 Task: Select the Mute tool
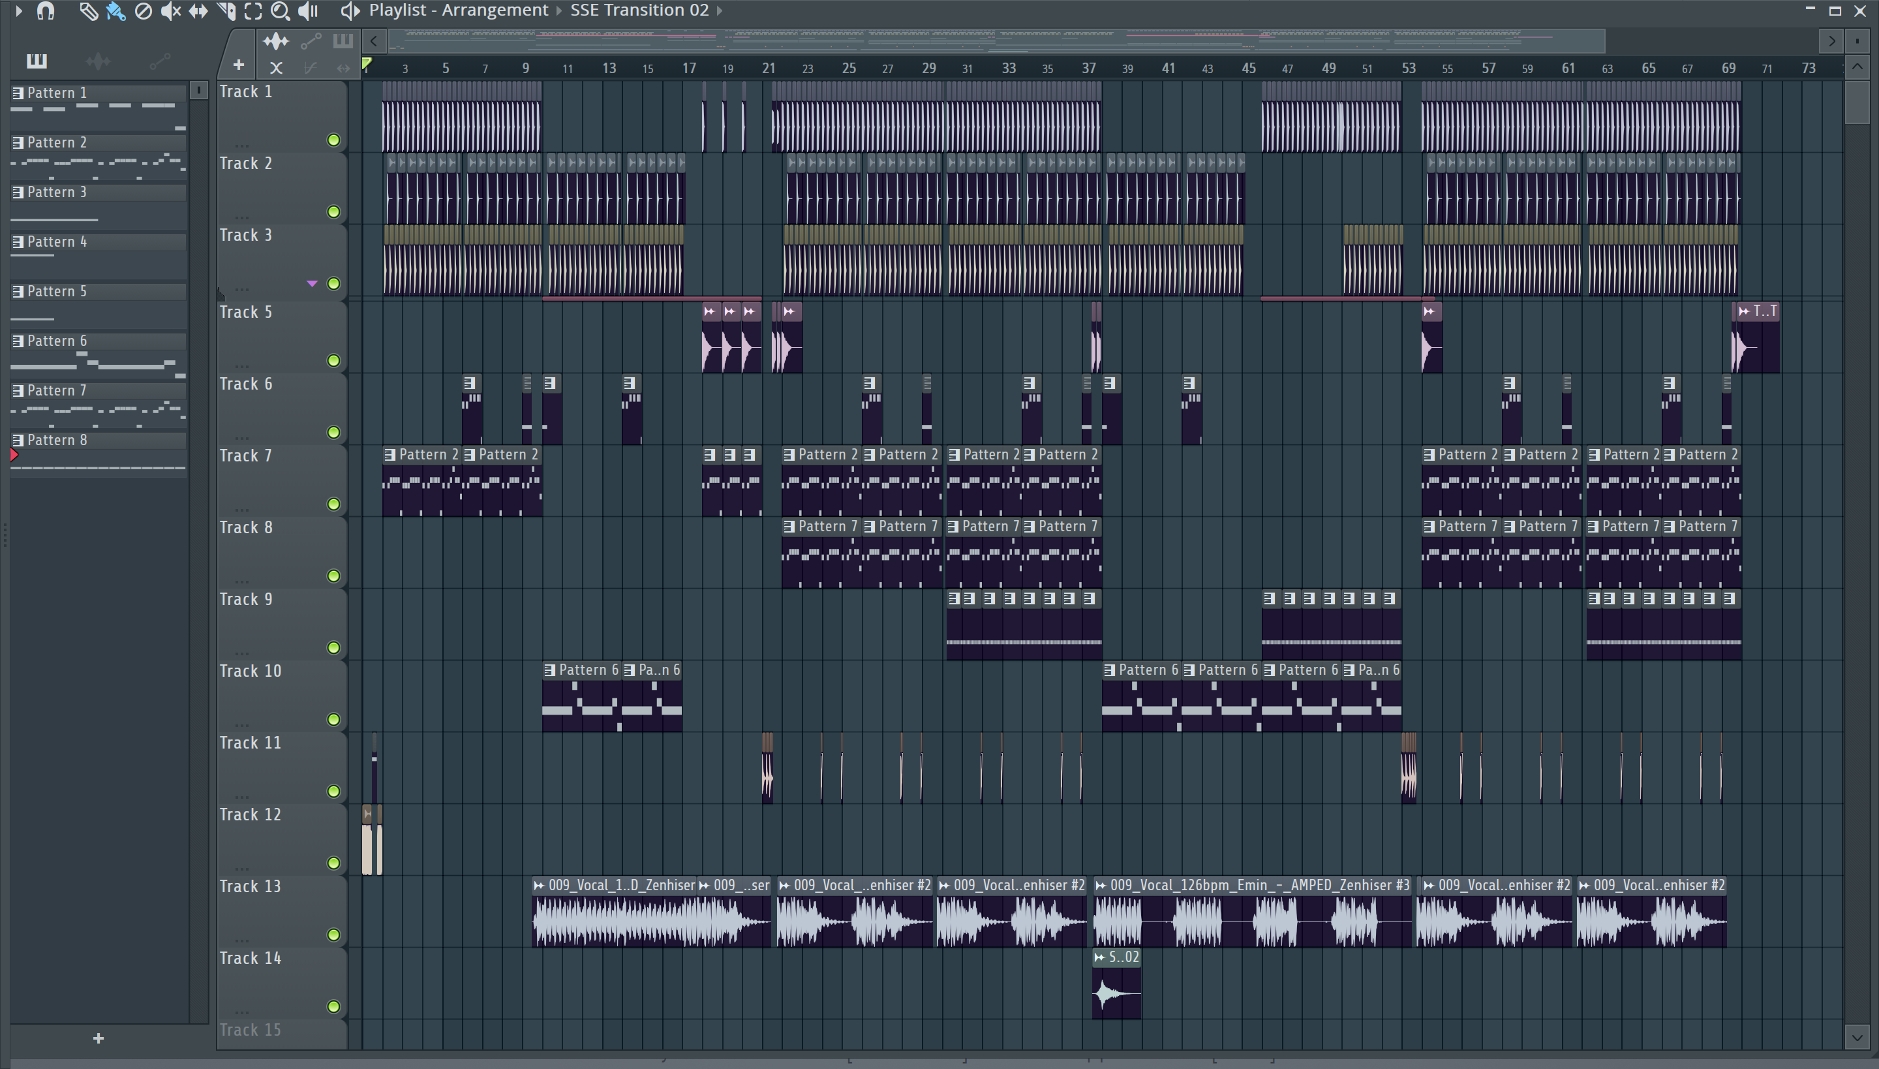click(170, 11)
